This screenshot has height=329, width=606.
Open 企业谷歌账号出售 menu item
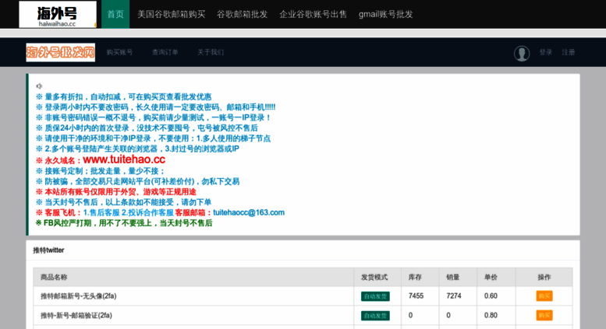pos(313,14)
